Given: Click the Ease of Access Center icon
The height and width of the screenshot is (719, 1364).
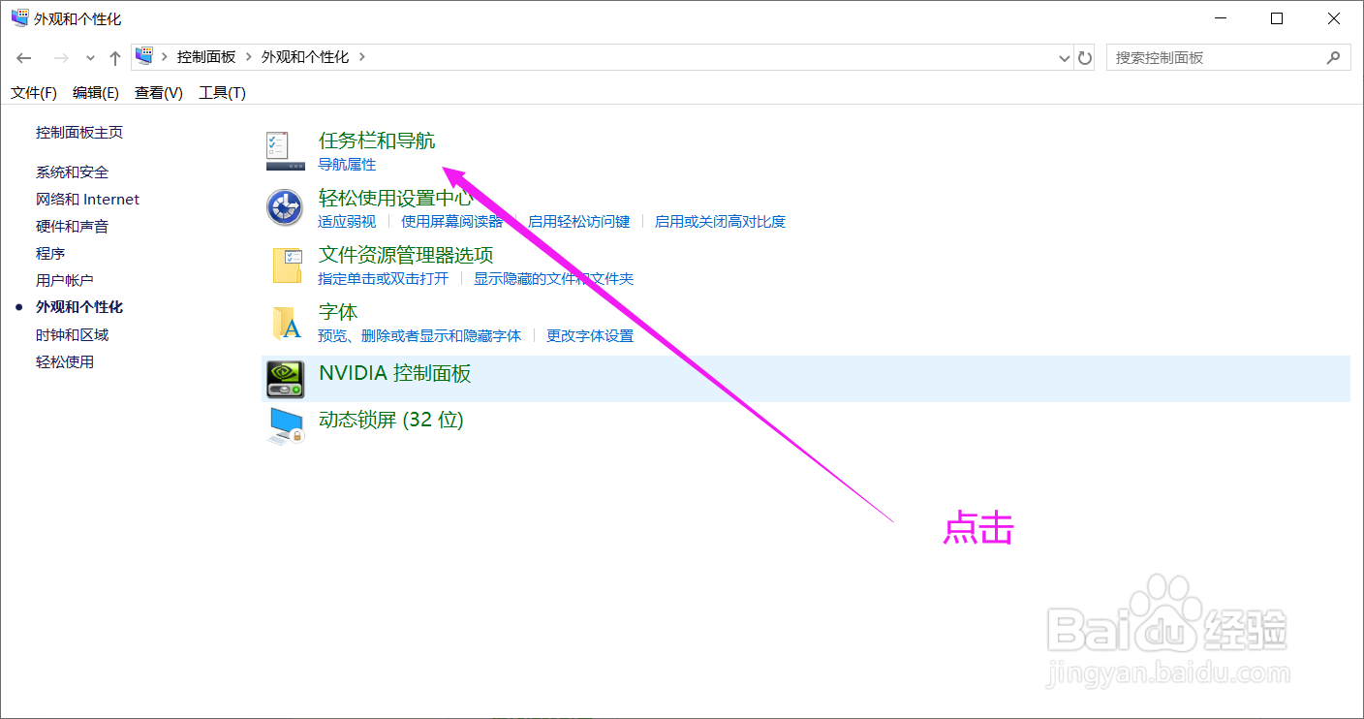Looking at the screenshot, I should [285, 207].
